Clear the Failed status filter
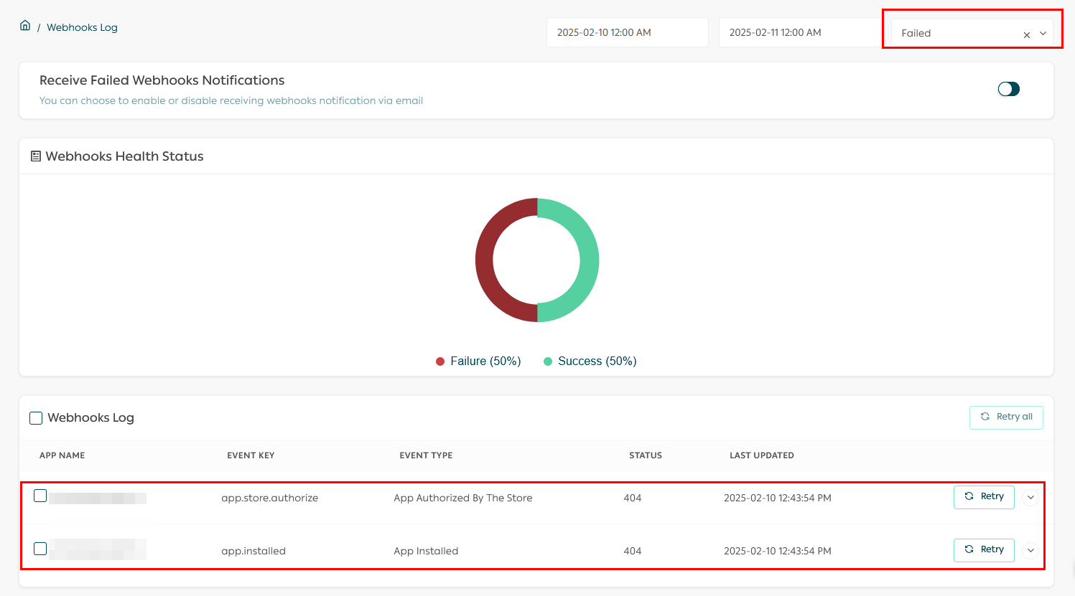Image resolution: width=1075 pixels, height=596 pixels. point(1027,34)
